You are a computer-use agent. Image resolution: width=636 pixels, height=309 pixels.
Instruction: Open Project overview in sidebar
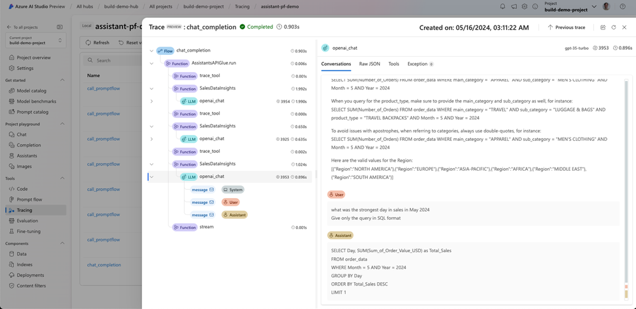tap(33, 57)
